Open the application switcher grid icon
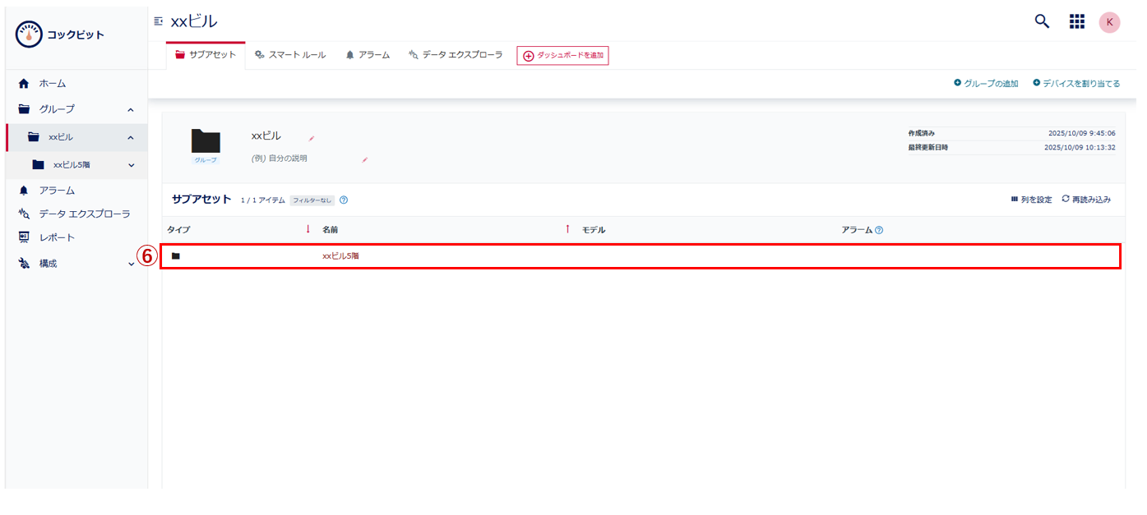 coord(1076,21)
